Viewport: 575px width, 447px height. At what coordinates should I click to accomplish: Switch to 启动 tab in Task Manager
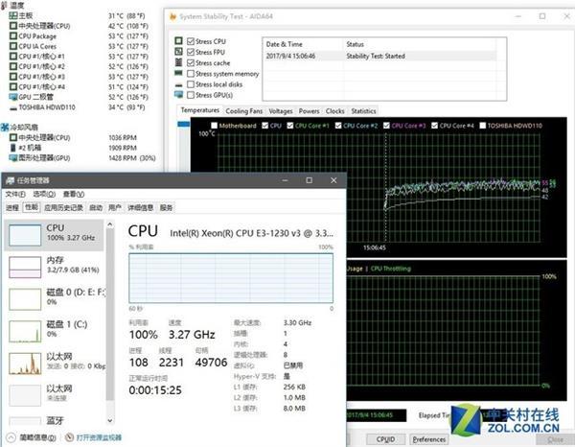tap(96, 208)
